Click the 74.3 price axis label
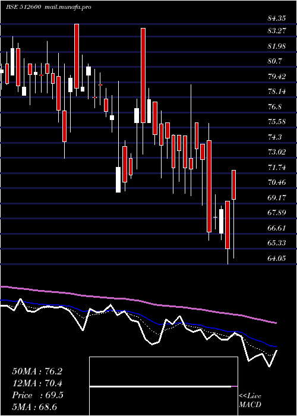 coord(275,137)
